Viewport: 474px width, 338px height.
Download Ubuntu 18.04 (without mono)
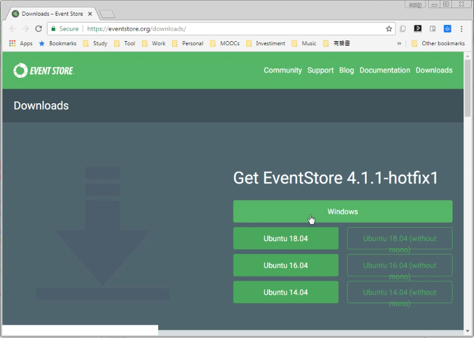coord(400,238)
